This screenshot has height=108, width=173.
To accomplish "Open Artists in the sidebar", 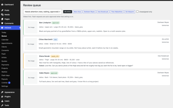I will [4, 58].
